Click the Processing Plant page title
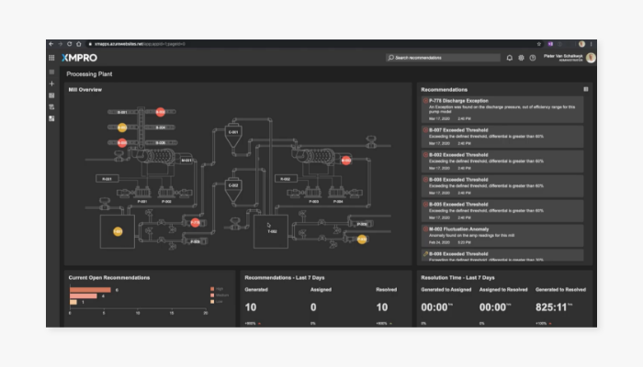Image resolution: width=643 pixels, height=367 pixels. click(x=89, y=74)
